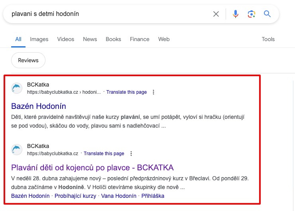Open the Probíhající kurzy sitelink
The width and height of the screenshot is (295, 211).
(75, 196)
